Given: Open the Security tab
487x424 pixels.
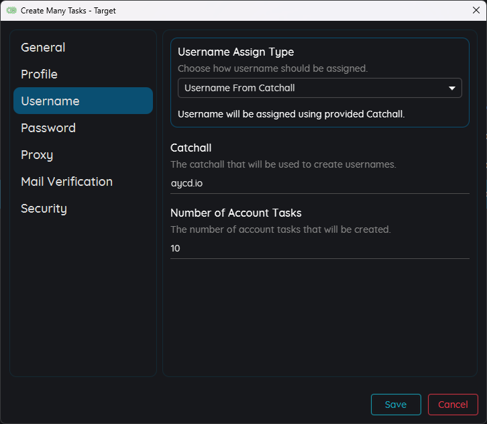Looking at the screenshot, I should [44, 209].
